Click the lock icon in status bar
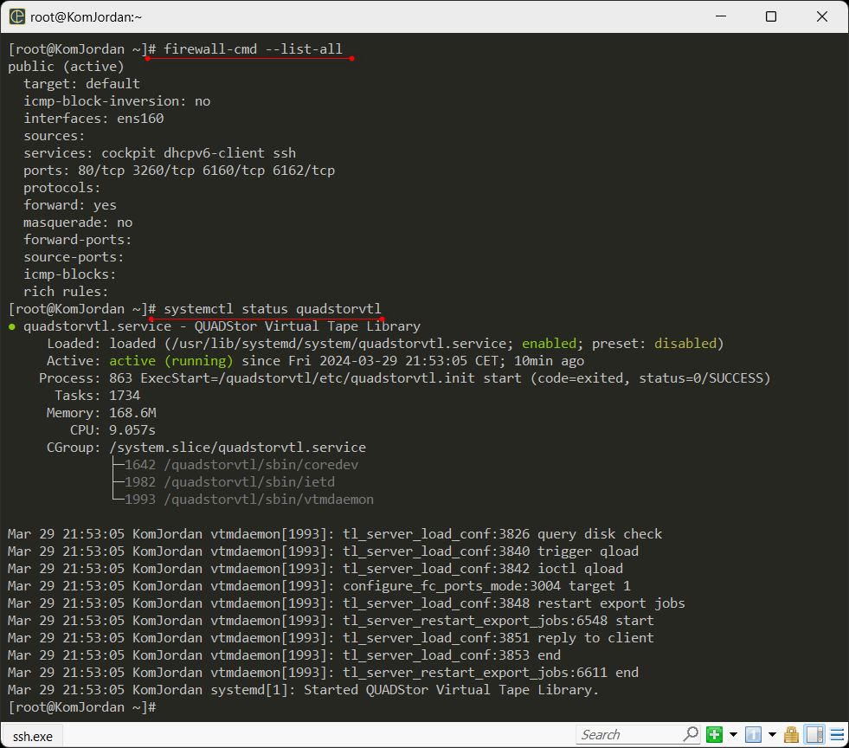 791,734
